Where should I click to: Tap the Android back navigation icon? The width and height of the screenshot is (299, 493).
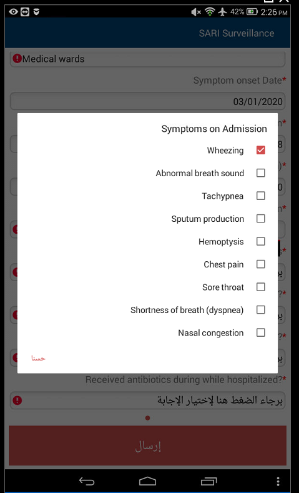pos(87,481)
